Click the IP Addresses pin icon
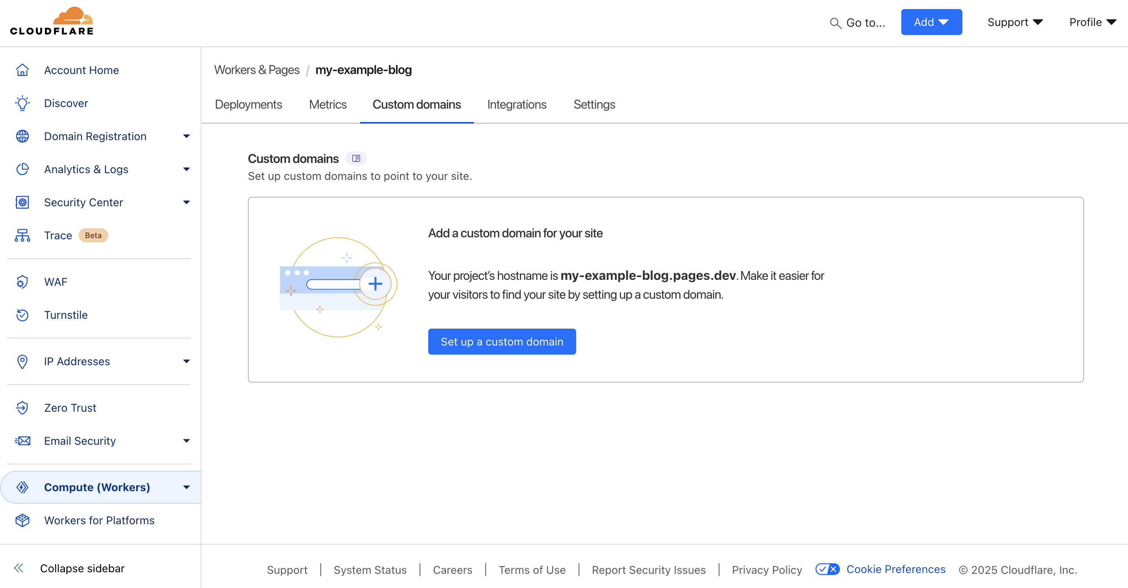Screen dimensions: 1128x588 22,362
